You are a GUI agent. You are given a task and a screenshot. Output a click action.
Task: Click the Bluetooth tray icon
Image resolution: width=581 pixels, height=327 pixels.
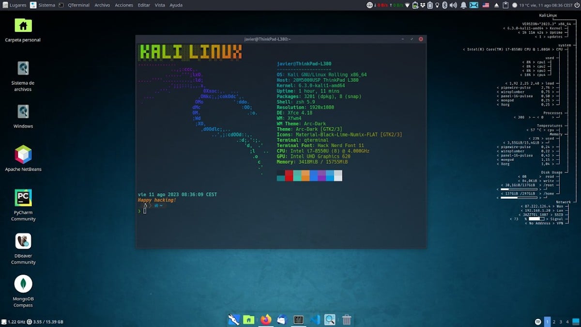[x=444, y=5]
